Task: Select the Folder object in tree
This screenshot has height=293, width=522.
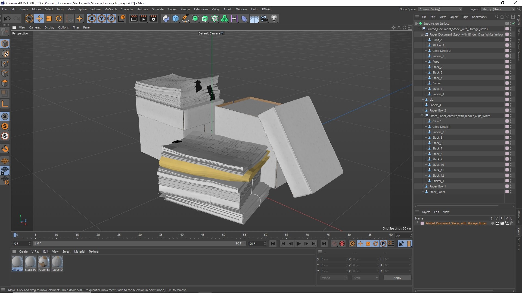Action: pos(437,83)
